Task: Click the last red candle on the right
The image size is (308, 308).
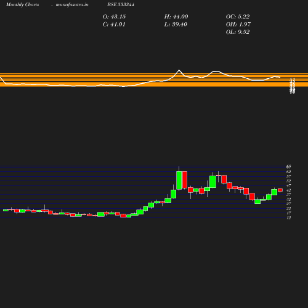Action: (x=280, y=190)
